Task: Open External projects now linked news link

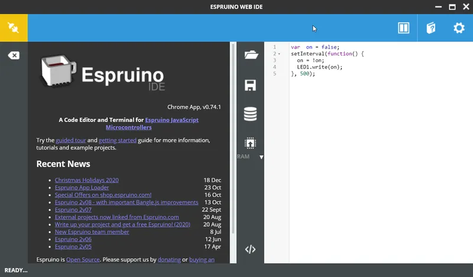Action: [116, 217]
